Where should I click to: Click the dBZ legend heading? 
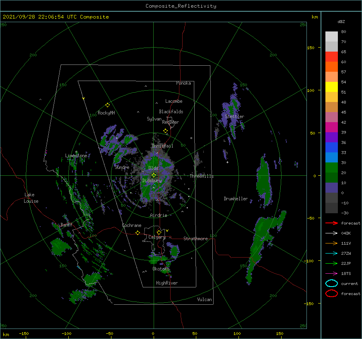(341, 22)
